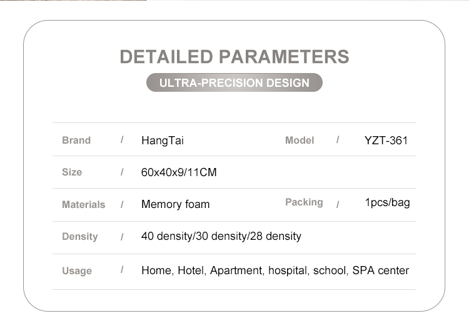Click the 1pcs/bag packing value
The image size is (469, 326).
(387, 202)
